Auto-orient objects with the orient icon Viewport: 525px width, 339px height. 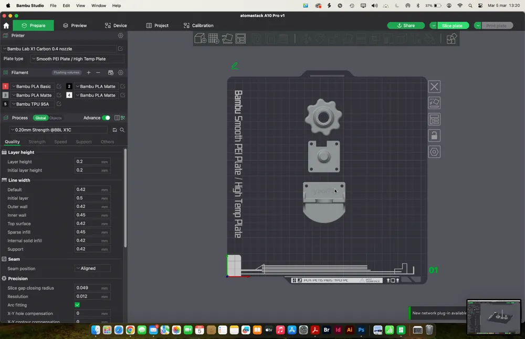coord(227,38)
